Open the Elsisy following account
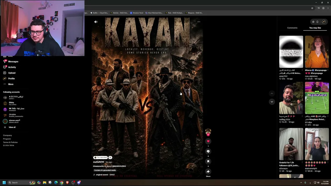 click(x=10, y=103)
